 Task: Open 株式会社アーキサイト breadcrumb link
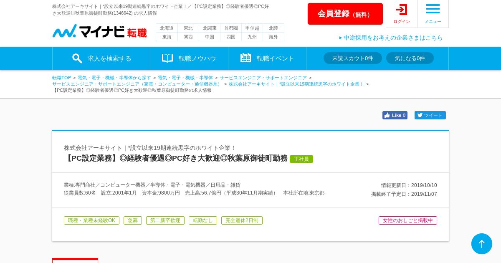pos(296,84)
